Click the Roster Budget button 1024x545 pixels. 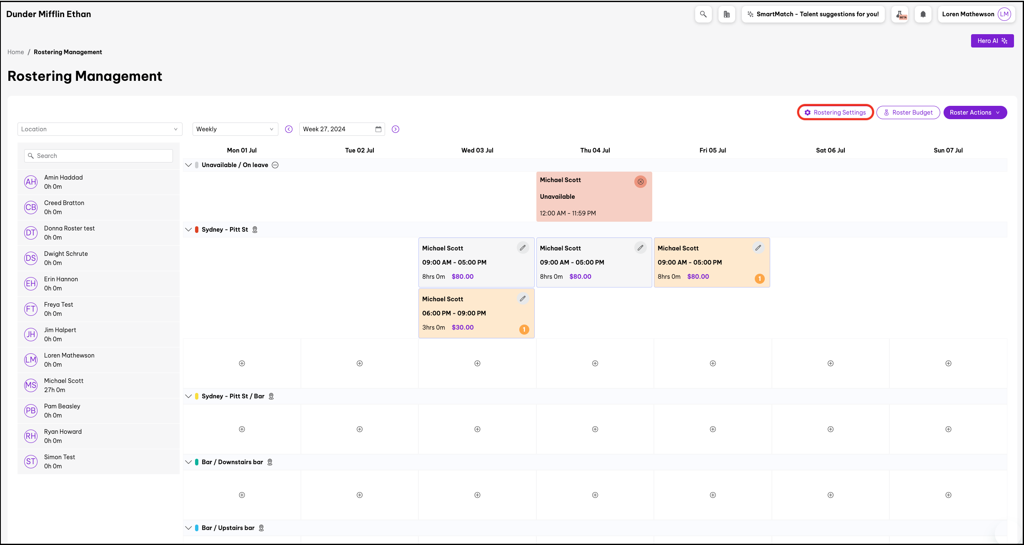point(908,112)
